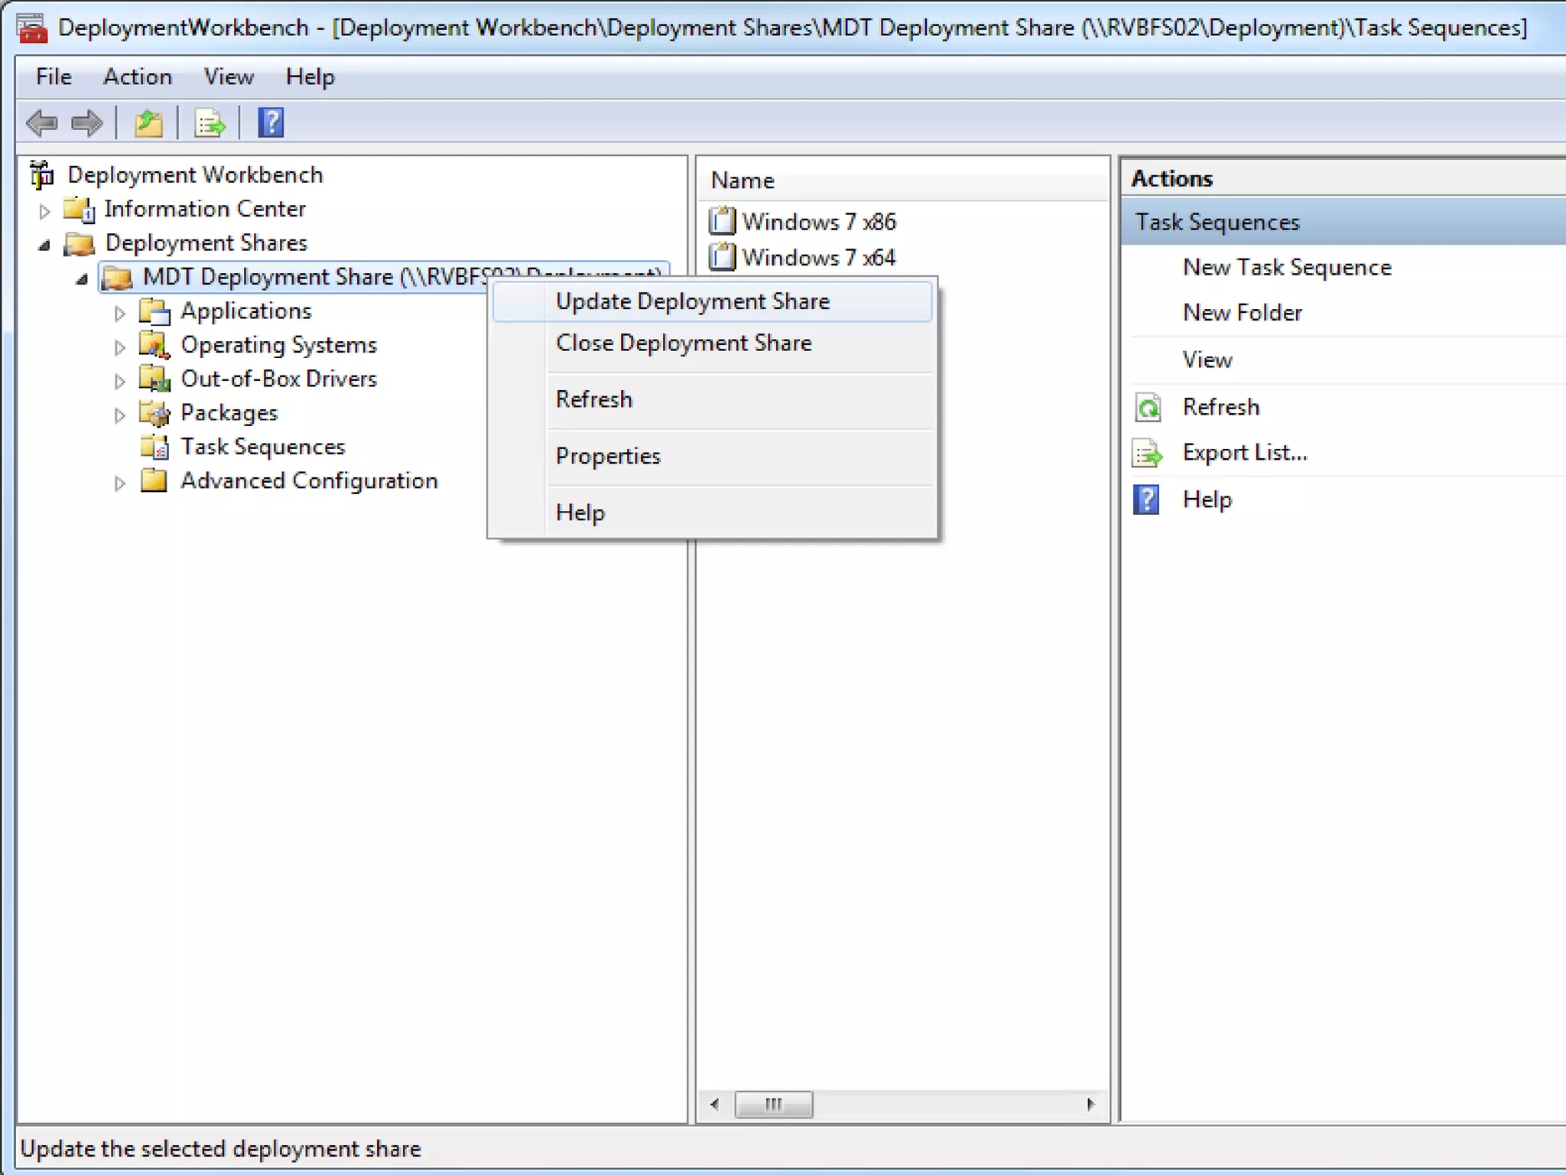Click the Packages folder icon
The image size is (1566, 1175).
154,413
